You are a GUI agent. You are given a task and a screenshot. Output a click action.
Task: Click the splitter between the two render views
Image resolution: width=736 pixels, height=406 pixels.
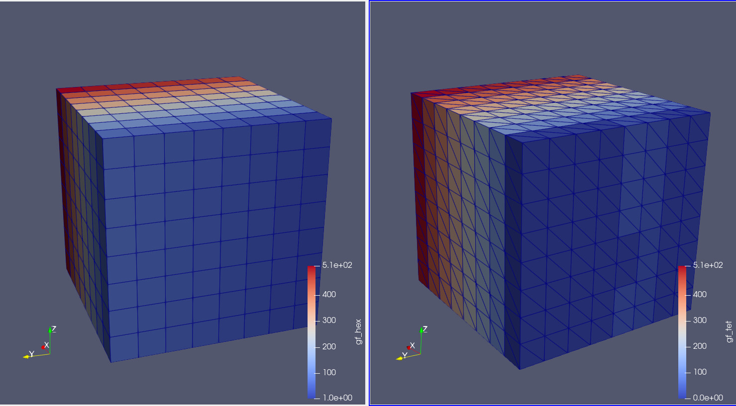pos(367,203)
